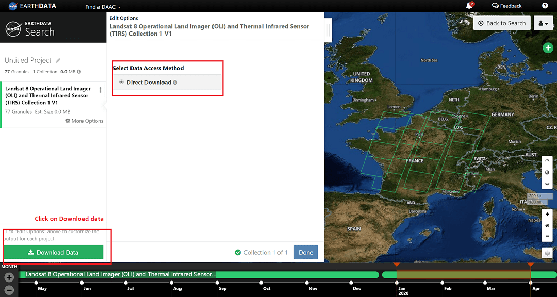The width and height of the screenshot is (557, 297).
Task: Click the Earthdata Search logo
Action: click(x=30, y=29)
